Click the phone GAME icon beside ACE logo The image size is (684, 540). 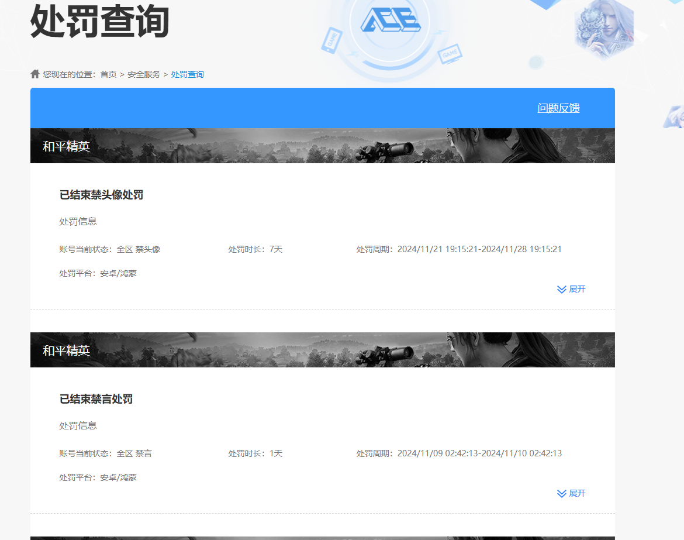tap(331, 41)
